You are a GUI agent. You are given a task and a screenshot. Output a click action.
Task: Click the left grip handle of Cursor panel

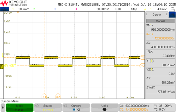pos(147,15)
